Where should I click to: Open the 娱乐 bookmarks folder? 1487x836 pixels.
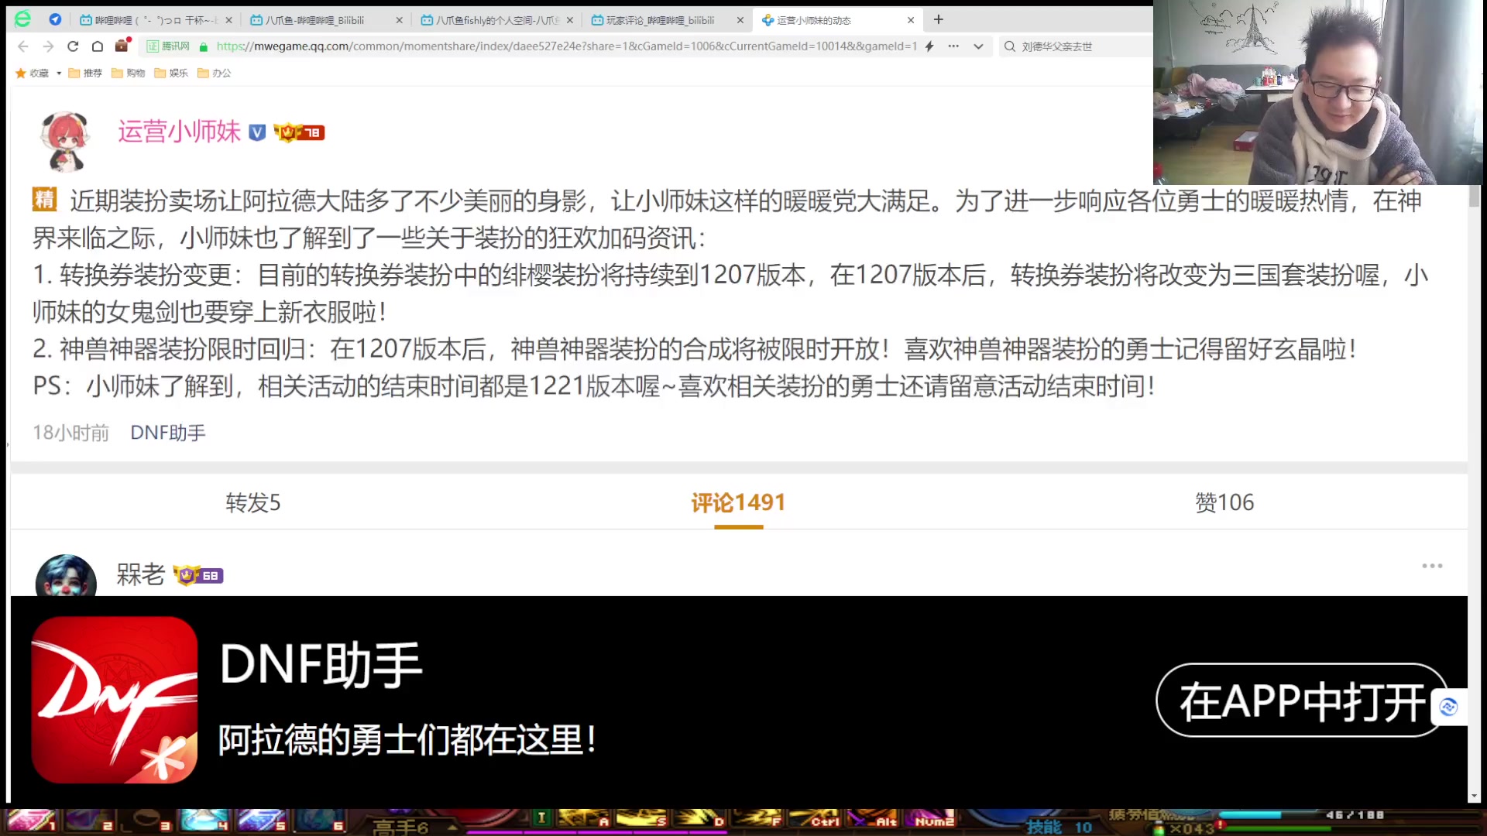click(x=171, y=73)
